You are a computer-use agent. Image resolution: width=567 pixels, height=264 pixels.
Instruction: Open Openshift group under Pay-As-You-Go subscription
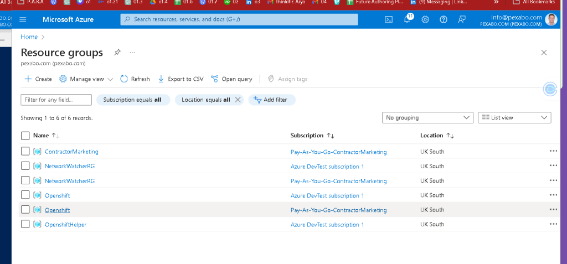coord(57,210)
